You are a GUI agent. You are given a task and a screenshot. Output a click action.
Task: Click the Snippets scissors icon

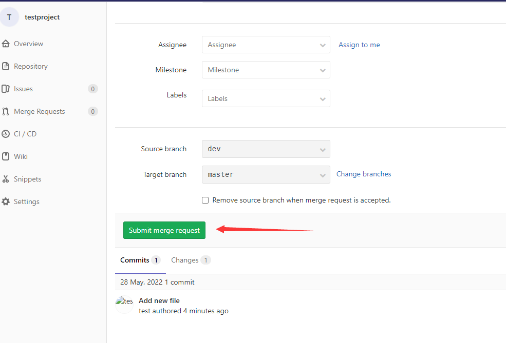click(6, 179)
